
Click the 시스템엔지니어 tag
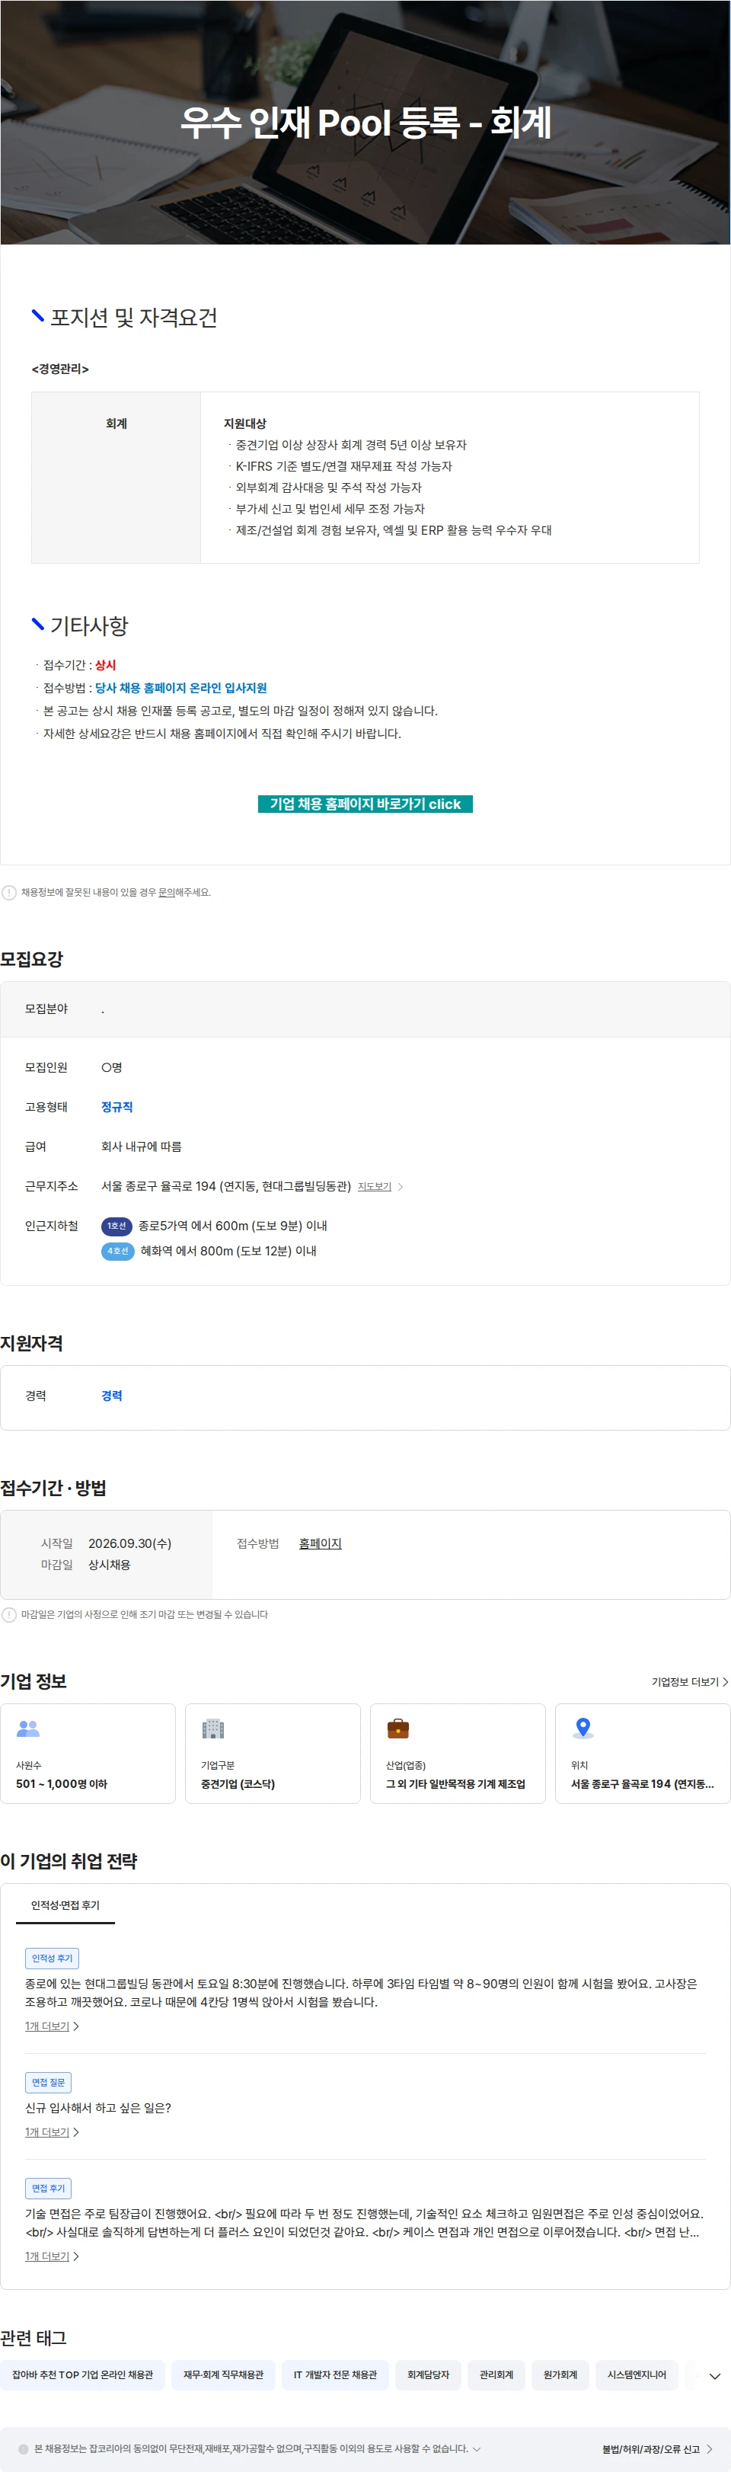tap(636, 2375)
